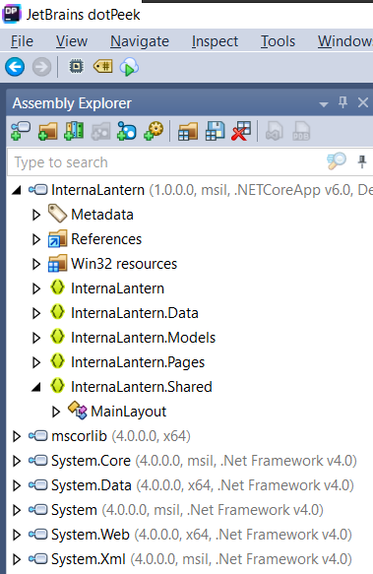The height and width of the screenshot is (574, 373).
Task: Open Assembly Explorer window options dropdown arrow
Action: (324, 104)
